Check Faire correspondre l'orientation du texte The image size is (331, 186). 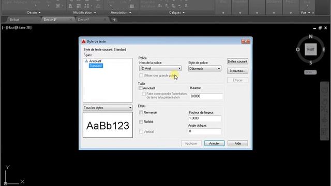[x=144, y=94]
